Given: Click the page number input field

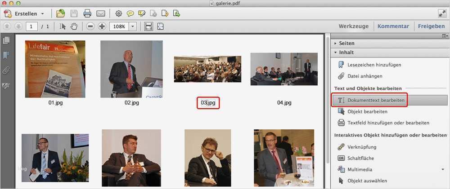Looking at the screenshot, I should 31,26.
